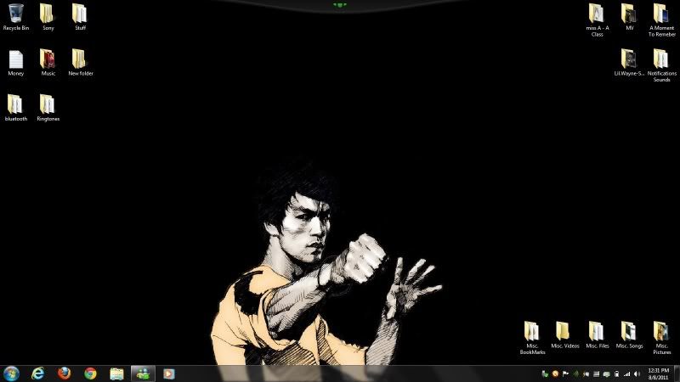
Task: Switch to Windows Live Messenger taskbar button
Action: coord(143,374)
